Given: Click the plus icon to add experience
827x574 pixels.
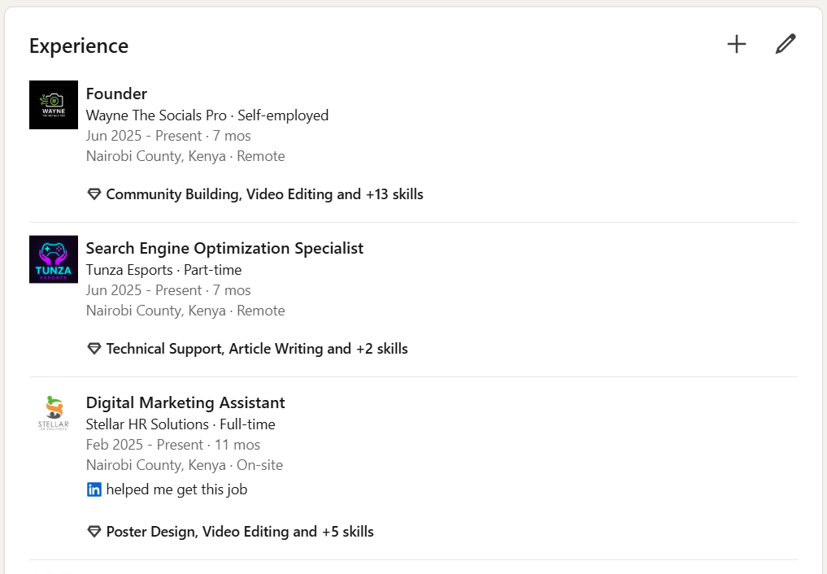Looking at the screenshot, I should click(736, 44).
